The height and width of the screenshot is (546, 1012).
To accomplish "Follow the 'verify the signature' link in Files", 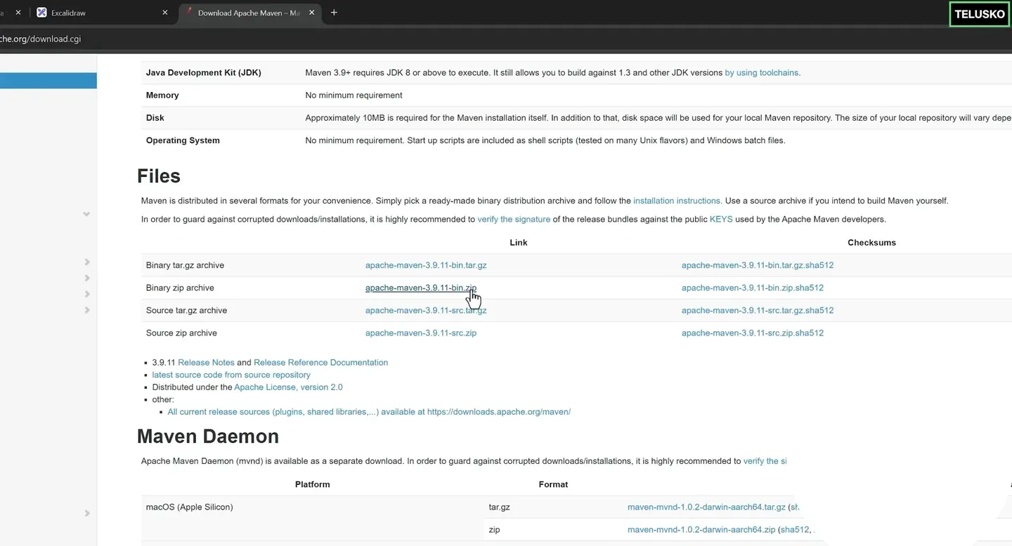I will click(x=514, y=219).
